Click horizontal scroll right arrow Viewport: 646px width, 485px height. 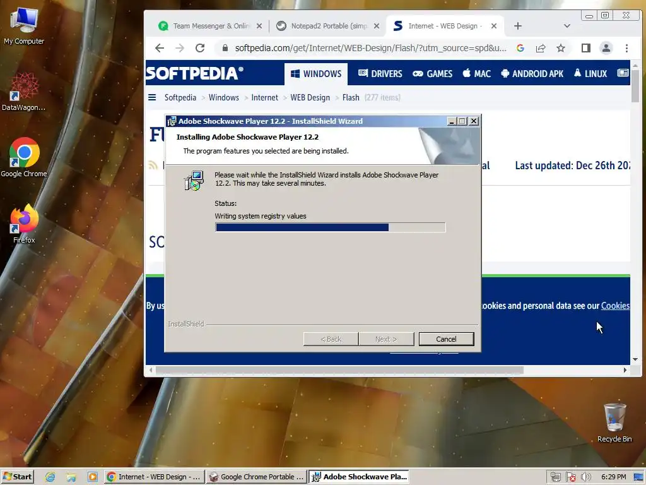(625, 370)
